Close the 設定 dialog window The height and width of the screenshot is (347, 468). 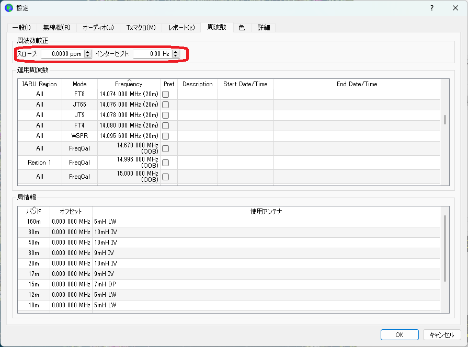pos(455,8)
